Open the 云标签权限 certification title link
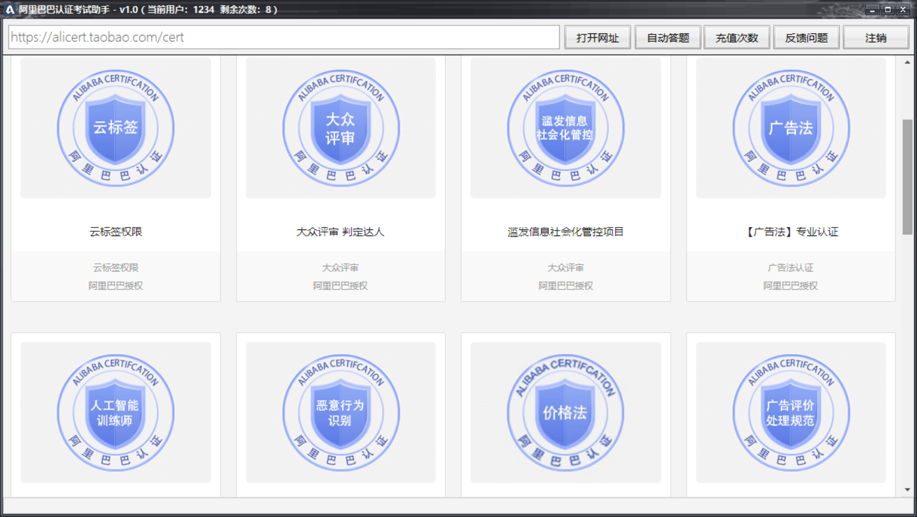 pyautogui.click(x=116, y=232)
